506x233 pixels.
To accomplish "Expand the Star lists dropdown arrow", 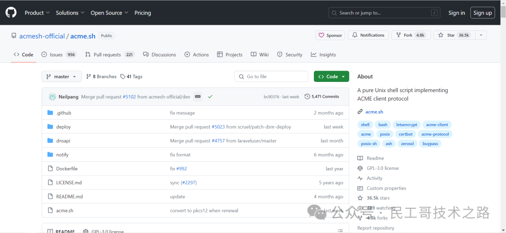I will 481,35.
